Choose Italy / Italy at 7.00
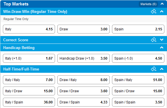This screenshot has width=167, height=108. tap(29, 80)
